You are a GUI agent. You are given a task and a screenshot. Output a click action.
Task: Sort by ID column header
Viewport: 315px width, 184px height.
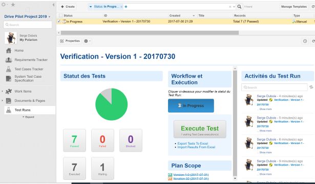click(106, 16)
